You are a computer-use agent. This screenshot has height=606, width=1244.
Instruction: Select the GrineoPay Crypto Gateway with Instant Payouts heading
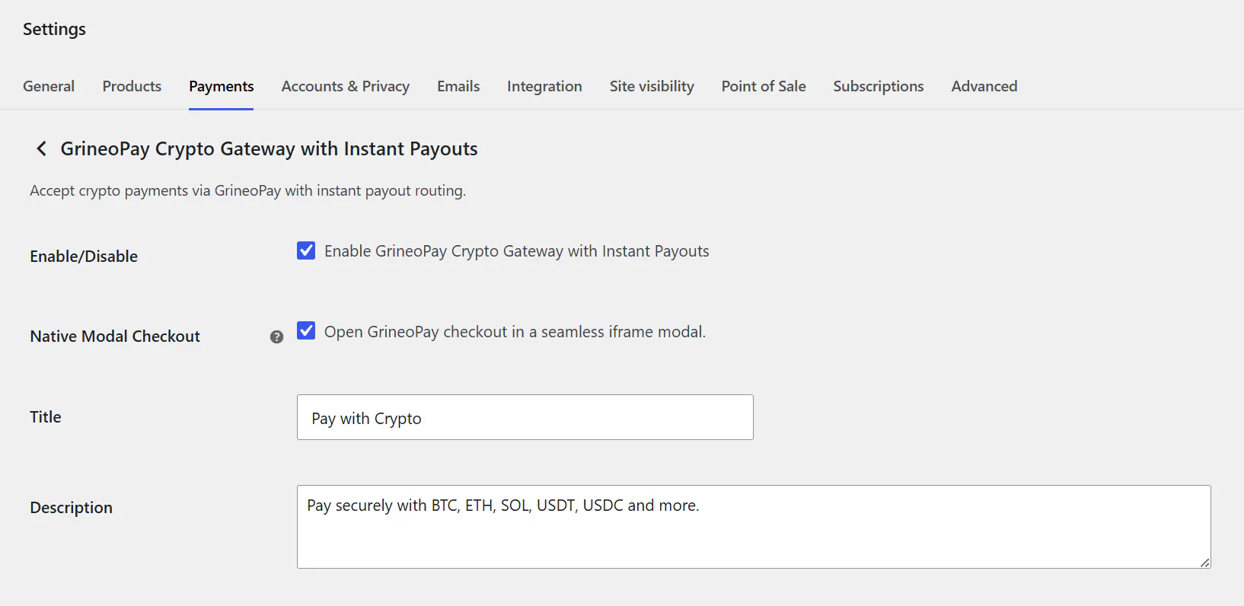coord(270,148)
